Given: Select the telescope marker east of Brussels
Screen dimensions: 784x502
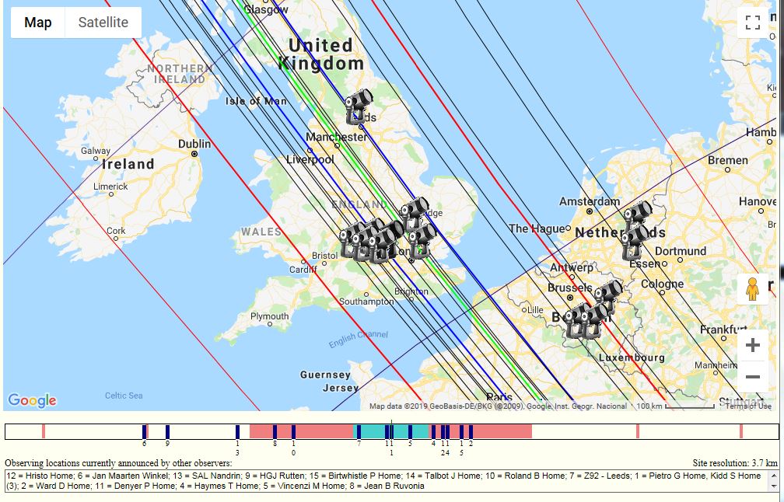Looking at the screenshot, I should coord(608,295).
